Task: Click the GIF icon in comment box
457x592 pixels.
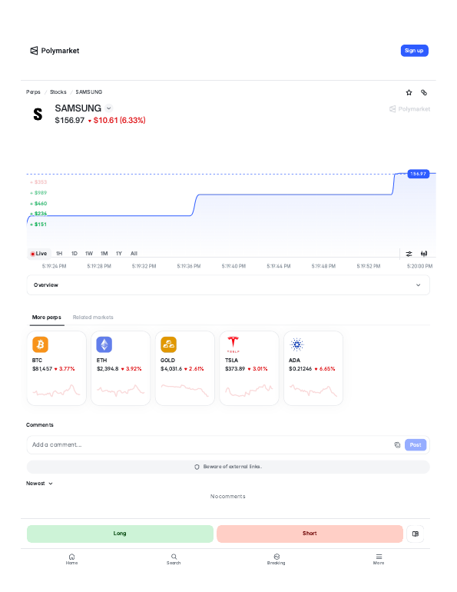Action: [x=397, y=444]
